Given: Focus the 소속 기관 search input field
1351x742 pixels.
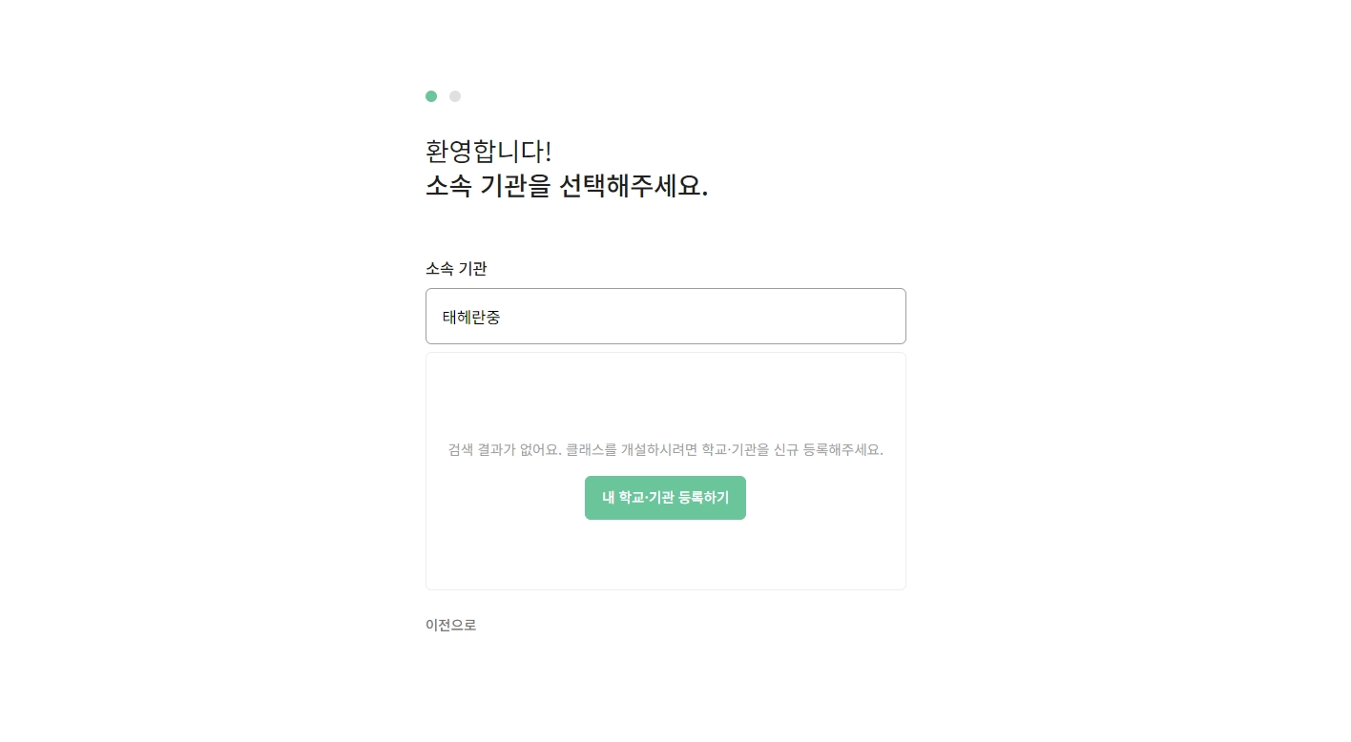Looking at the screenshot, I should [665, 317].
